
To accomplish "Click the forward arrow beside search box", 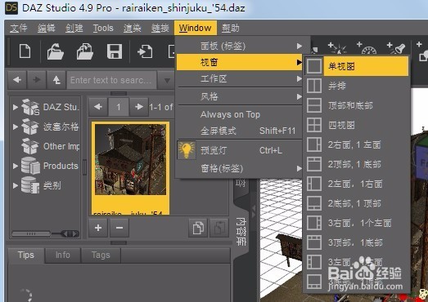I will (37, 80).
